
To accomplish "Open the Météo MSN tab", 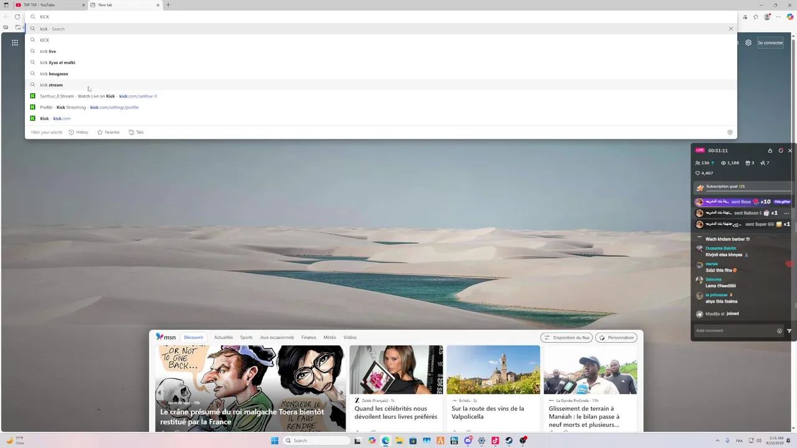I will click(x=330, y=337).
